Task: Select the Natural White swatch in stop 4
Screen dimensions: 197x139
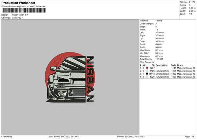Action: (x=147, y=77)
